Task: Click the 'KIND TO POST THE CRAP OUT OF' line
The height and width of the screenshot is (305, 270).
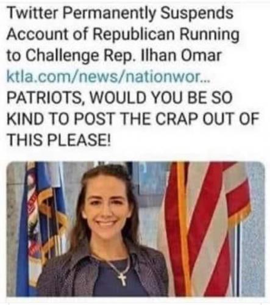Action: 133,119
